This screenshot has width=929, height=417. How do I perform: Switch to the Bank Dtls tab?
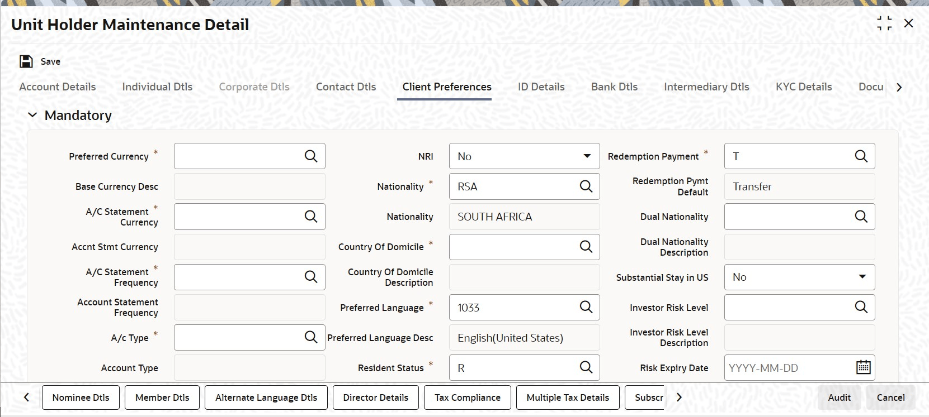(614, 87)
